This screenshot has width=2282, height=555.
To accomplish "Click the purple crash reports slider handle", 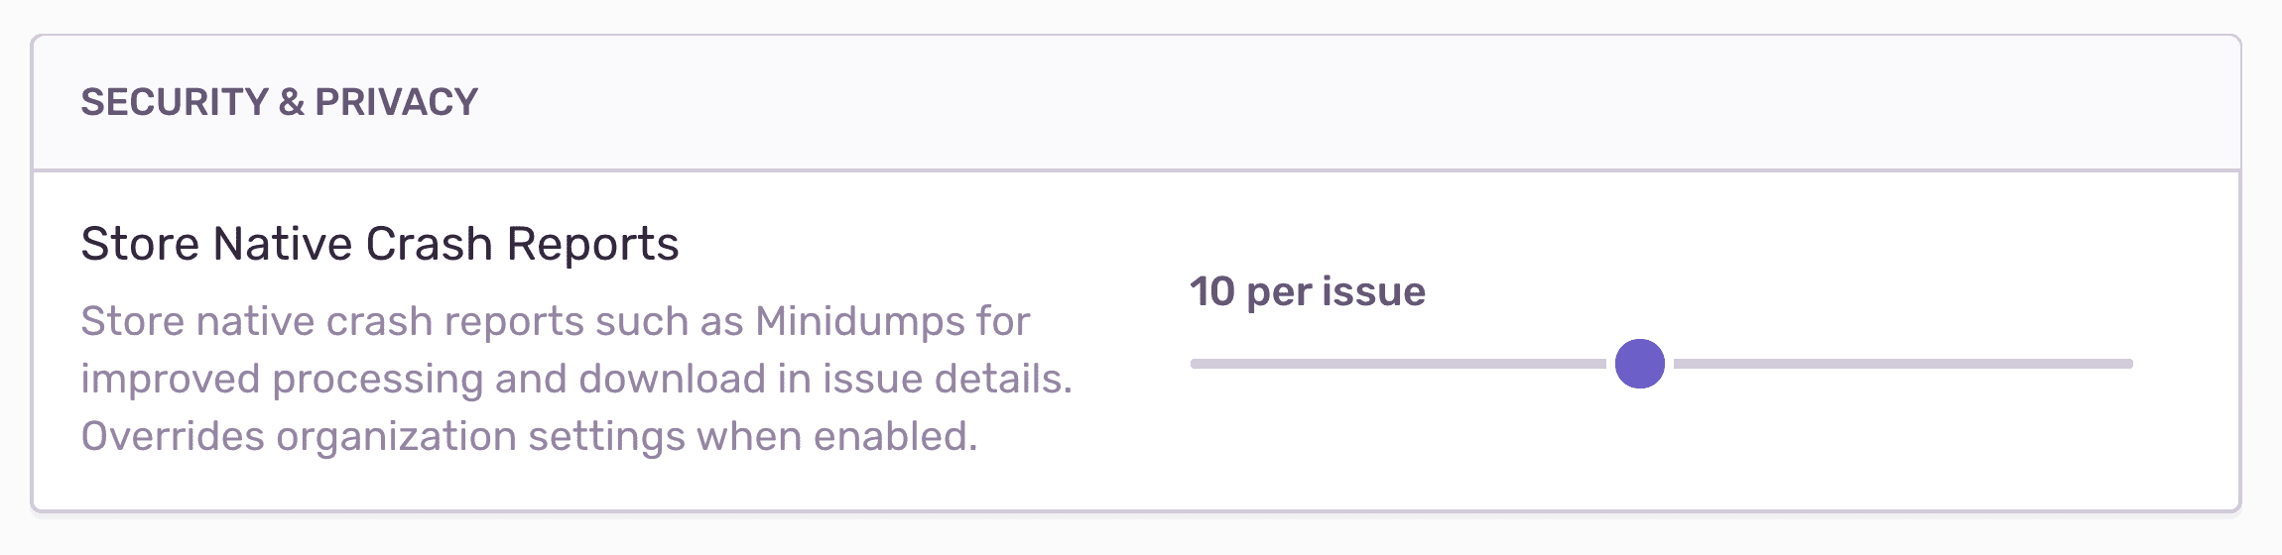I will click(1639, 364).
